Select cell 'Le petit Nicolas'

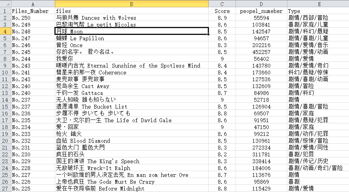pyautogui.click(x=132, y=24)
